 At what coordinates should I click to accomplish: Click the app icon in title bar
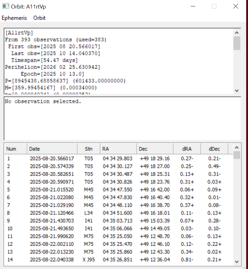click(x=5, y=6)
